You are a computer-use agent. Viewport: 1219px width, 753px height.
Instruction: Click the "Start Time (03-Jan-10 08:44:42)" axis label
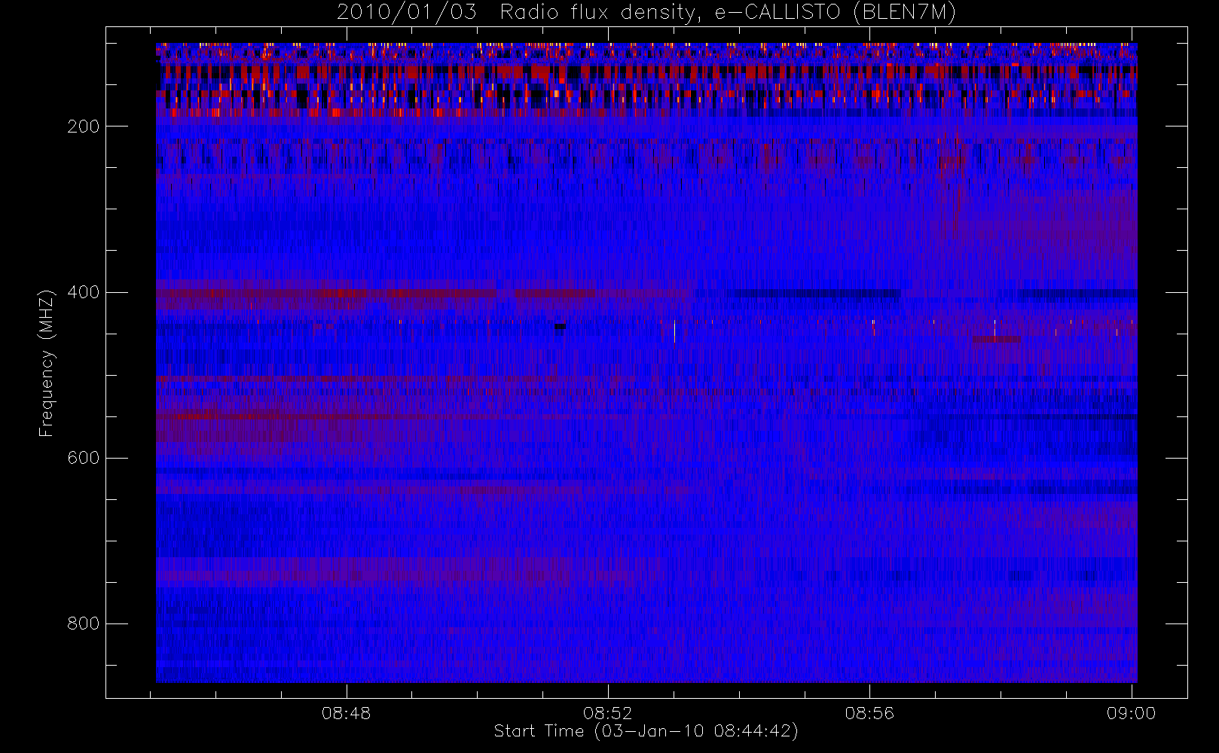click(646, 731)
